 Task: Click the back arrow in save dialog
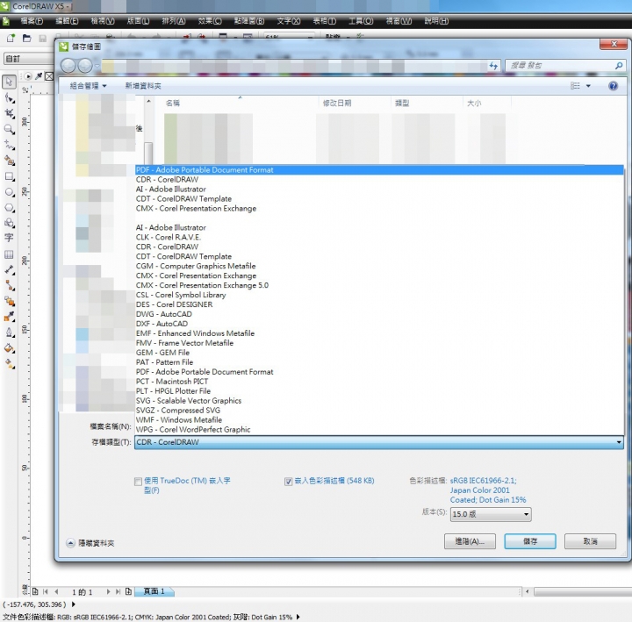[68, 66]
